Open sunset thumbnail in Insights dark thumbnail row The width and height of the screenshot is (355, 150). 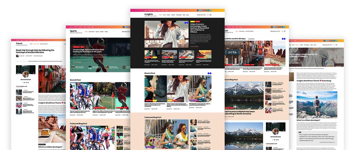(x=204, y=54)
